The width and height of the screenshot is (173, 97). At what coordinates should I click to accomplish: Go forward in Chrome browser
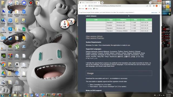[x=83, y=6]
